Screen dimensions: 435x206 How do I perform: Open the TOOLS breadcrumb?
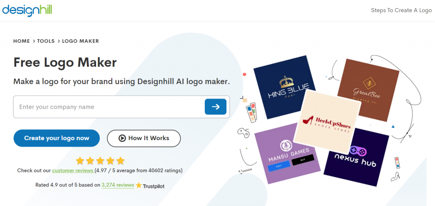[46, 41]
